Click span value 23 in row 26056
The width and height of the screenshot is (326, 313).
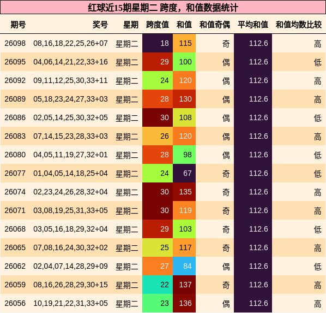tap(158, 303)
